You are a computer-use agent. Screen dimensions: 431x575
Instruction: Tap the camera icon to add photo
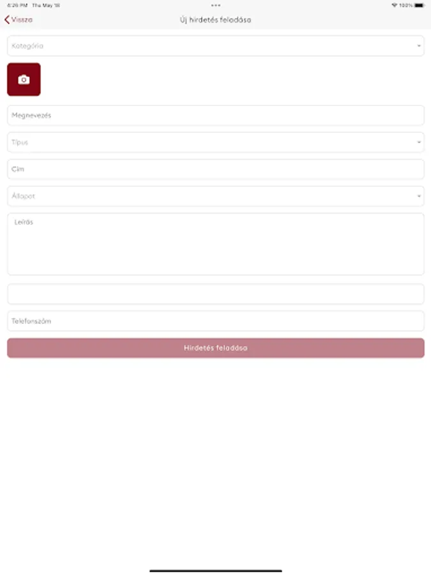(x=24, y=80)
